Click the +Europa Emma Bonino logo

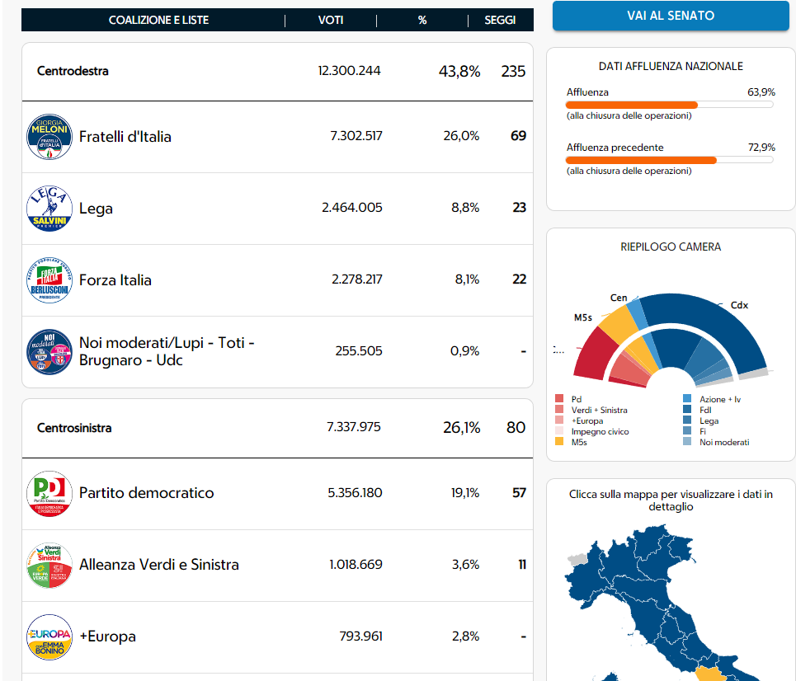pyautogui.click(x=49, y=636)
